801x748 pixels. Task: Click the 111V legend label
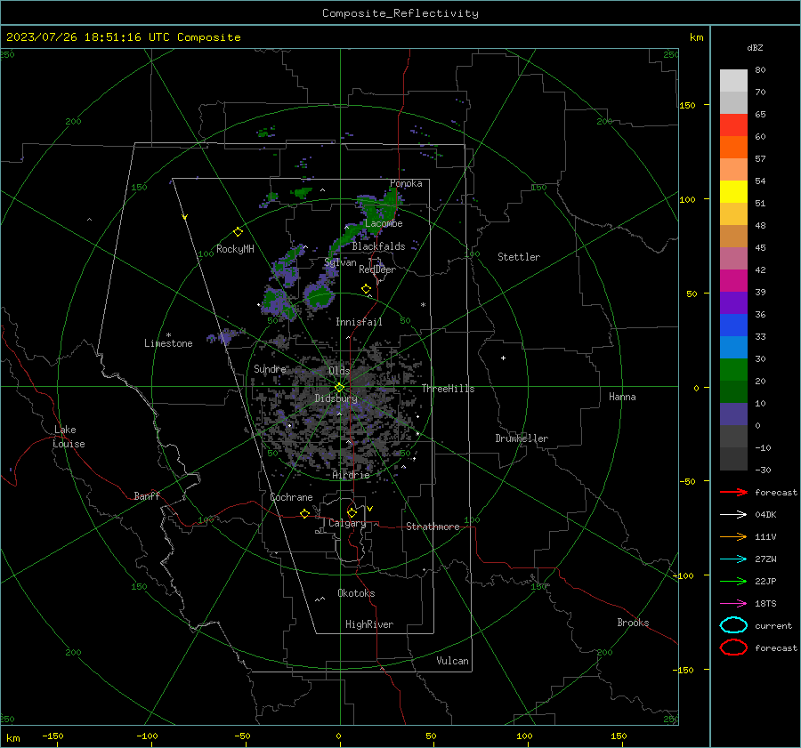click(x=765, y=536)
